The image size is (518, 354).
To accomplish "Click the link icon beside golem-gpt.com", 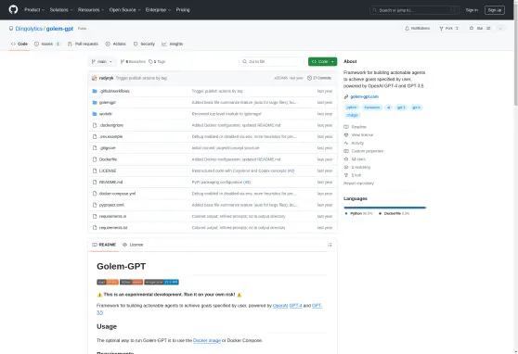I will pos(346,96).
